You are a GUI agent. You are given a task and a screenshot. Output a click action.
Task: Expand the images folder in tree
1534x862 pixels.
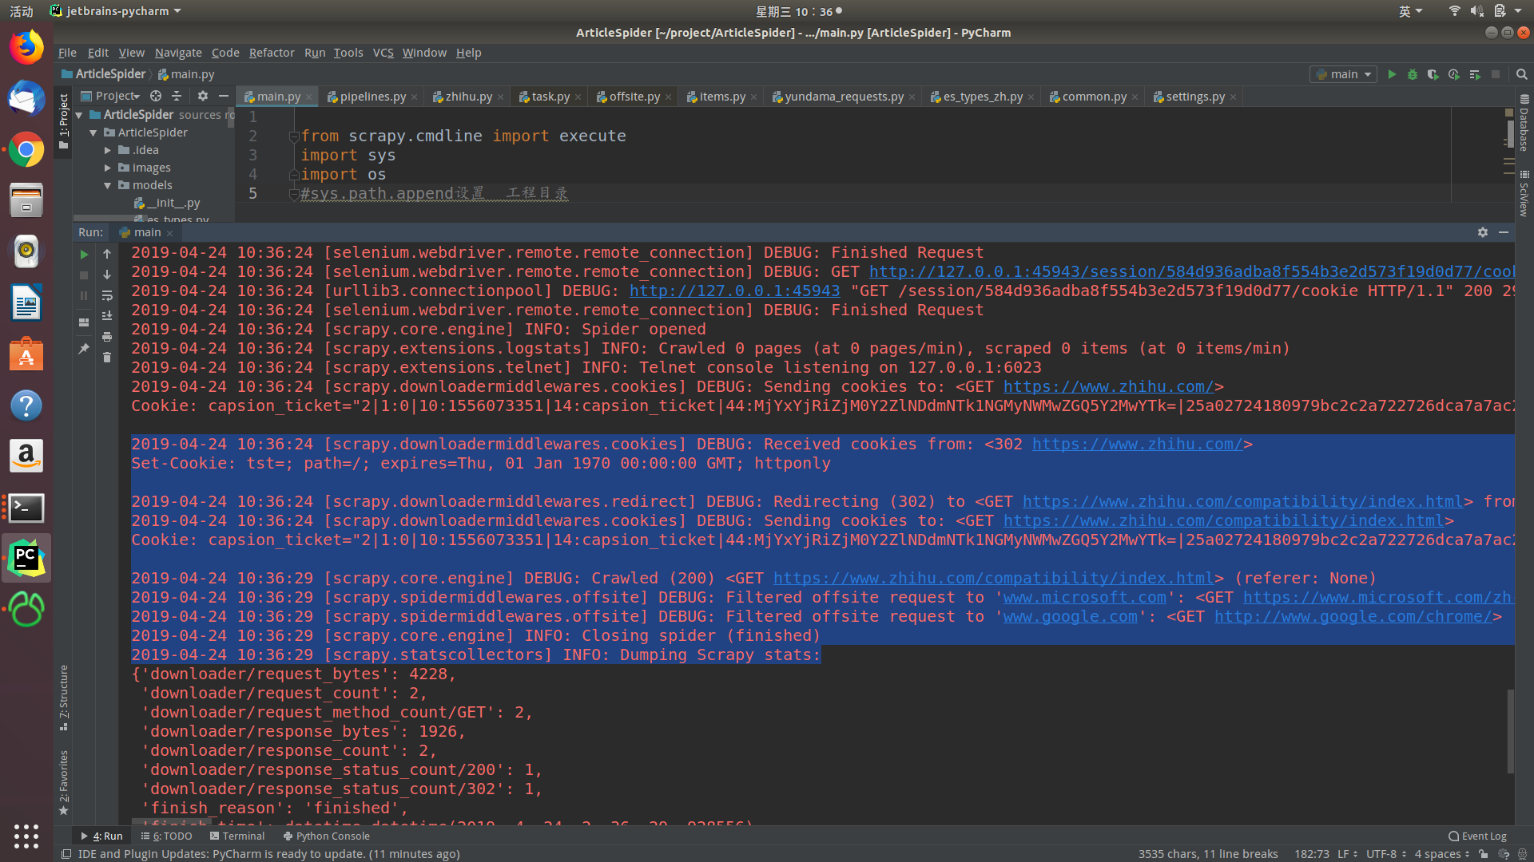click(x=108, y=168)
